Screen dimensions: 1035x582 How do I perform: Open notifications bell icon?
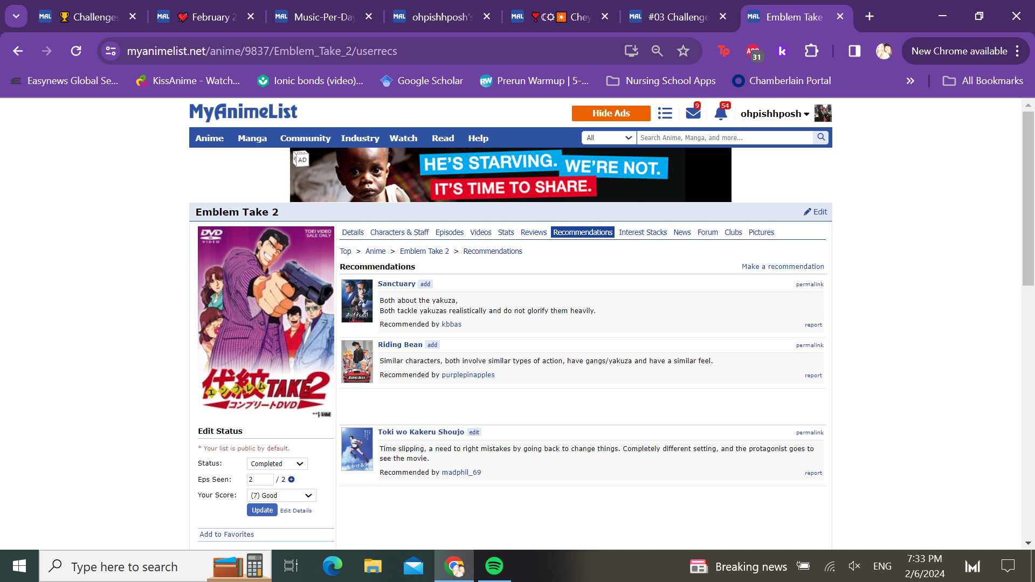coord(720,113)
